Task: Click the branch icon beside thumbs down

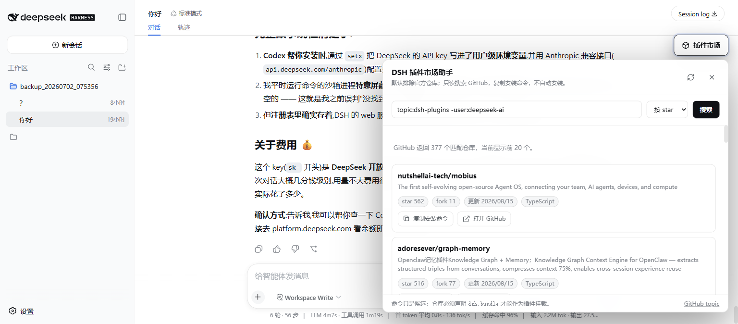Action: click(313, 249)
